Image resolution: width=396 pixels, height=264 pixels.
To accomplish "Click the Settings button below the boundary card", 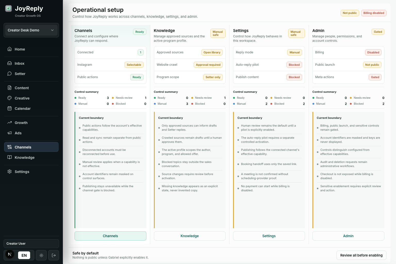I will (269, 236).
